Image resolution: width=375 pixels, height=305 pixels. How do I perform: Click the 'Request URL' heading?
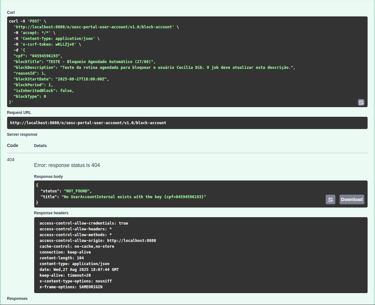pyautogui.click(x=19, y=113)
